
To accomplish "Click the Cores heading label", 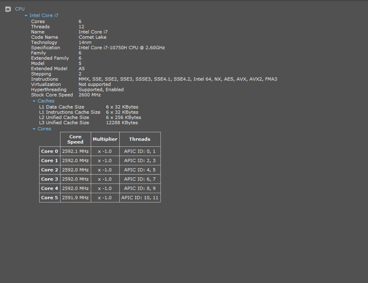I will pyautogui.click(x=44, y=129).
